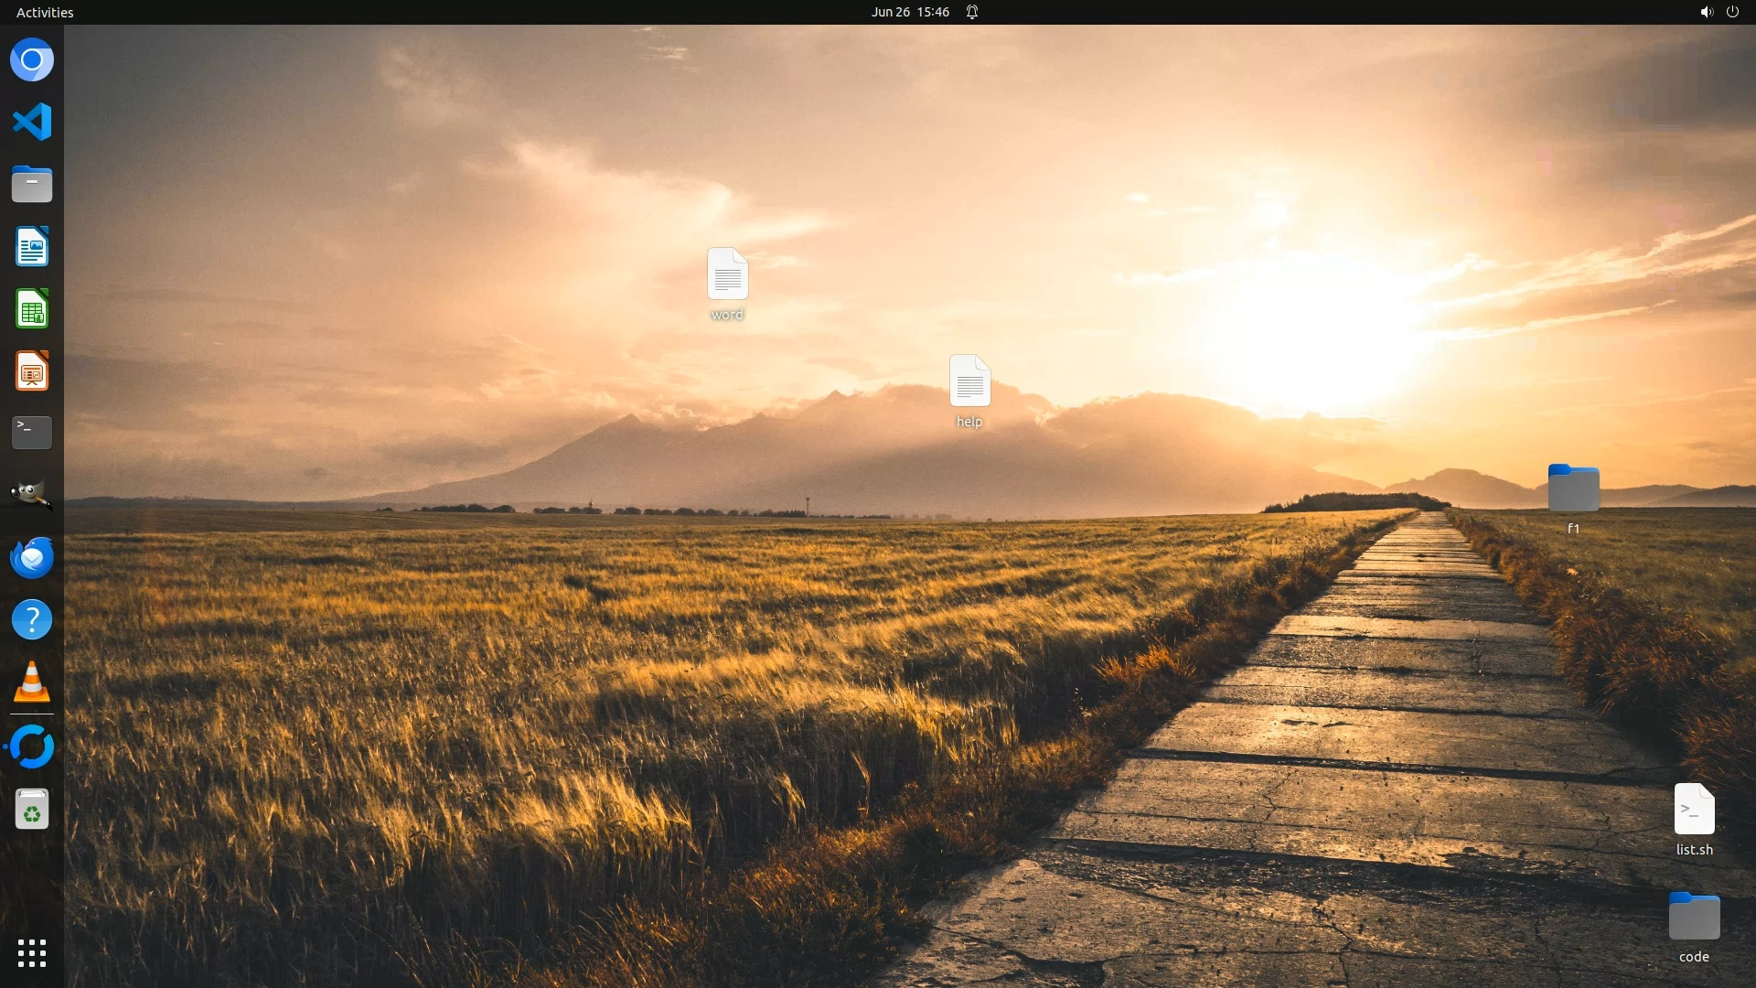Launch LibreOffice Impress from dock
Image resolution: width=1756 pixels, height=988 pixels.
tap(32, 371)
